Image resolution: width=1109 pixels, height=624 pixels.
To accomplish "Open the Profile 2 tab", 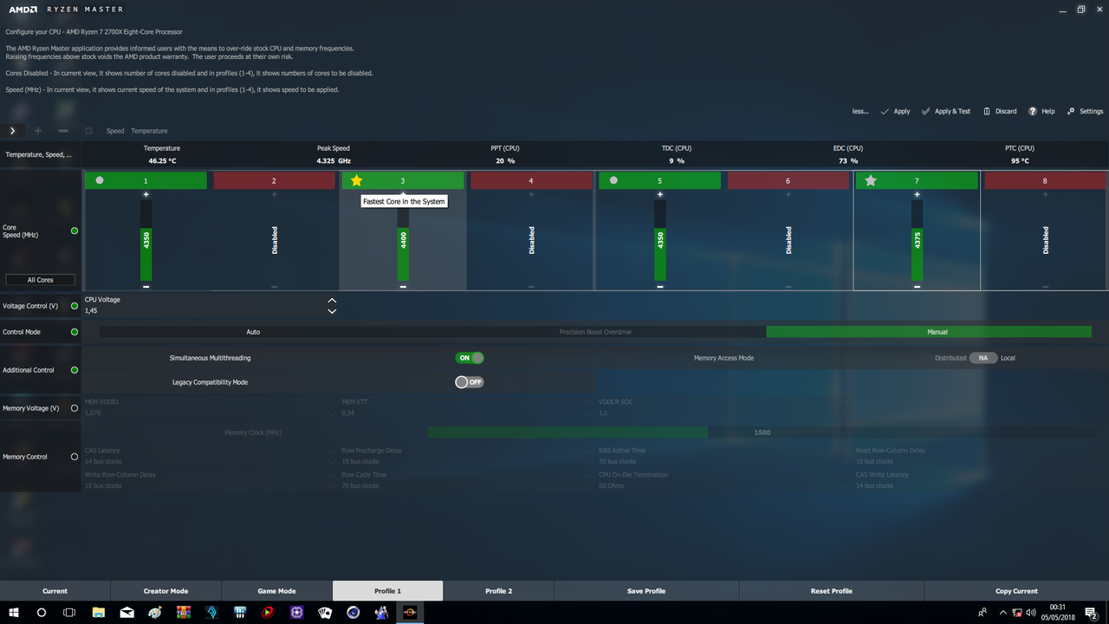I will (498, 591).
